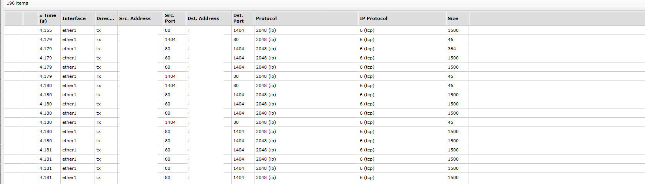This screenshot has height=184, width=645.
Task: Sort the list by Protocol header
Action: click(x=306, y=18)
